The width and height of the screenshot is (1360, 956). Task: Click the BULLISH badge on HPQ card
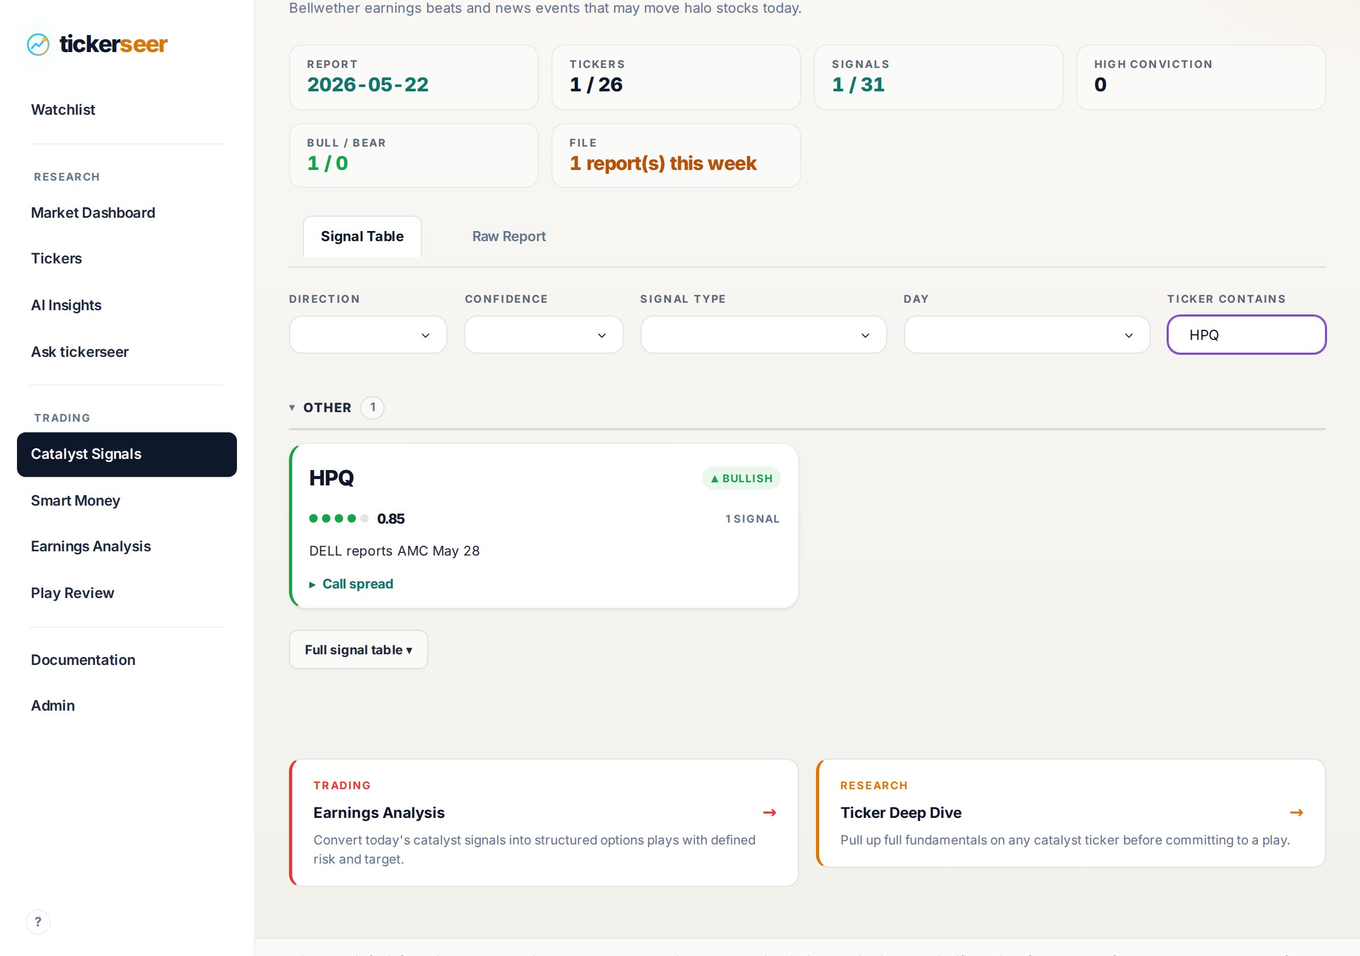(741, 478)
